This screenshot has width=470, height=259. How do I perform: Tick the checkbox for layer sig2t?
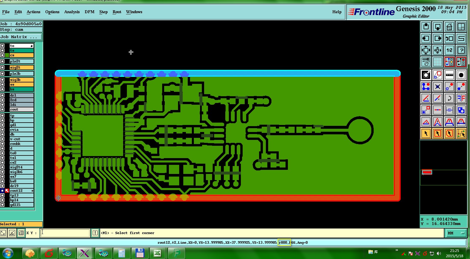(x=2, y=67)
